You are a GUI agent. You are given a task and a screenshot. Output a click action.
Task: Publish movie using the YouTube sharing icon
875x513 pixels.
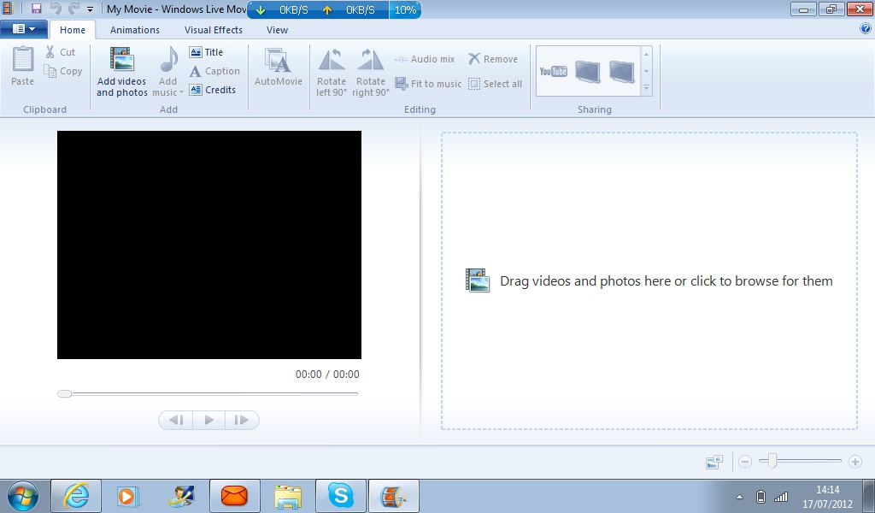(x=553, y=72)
